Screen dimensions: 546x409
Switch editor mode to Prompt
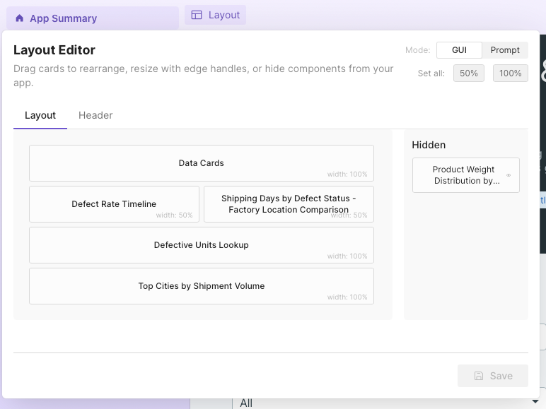(505, 50)
